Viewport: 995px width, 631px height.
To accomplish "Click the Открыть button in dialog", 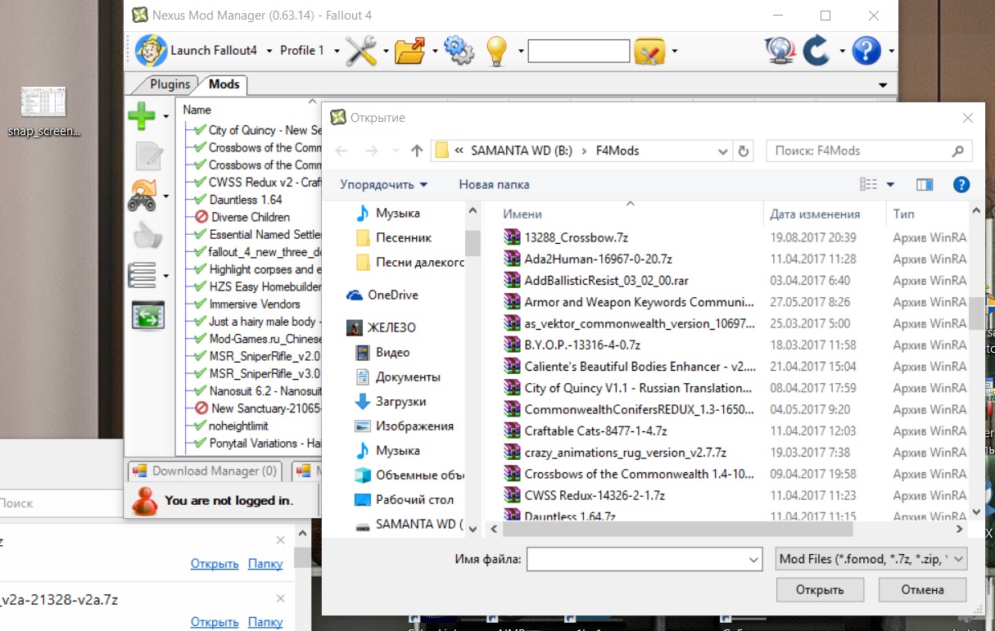I will tap(819, 589).
